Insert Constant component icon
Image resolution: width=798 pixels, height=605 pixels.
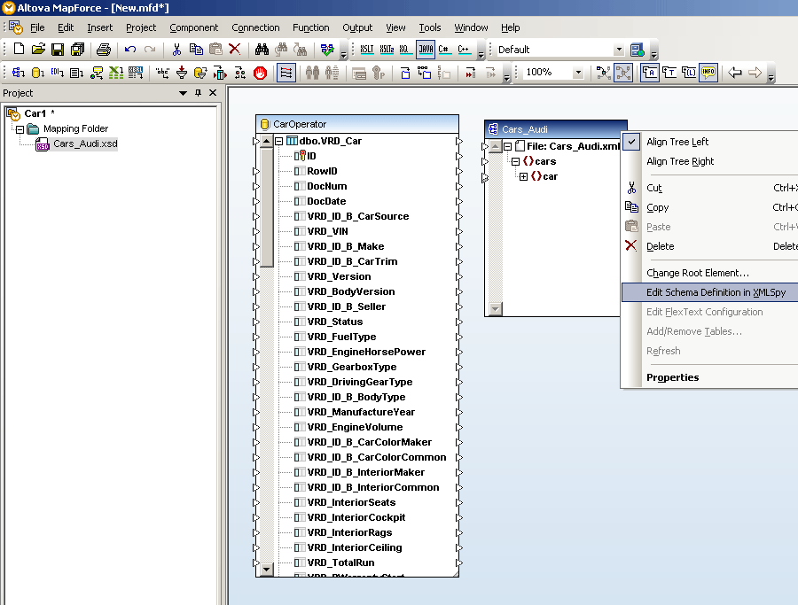pyautogui.click(x=162, y=73)
